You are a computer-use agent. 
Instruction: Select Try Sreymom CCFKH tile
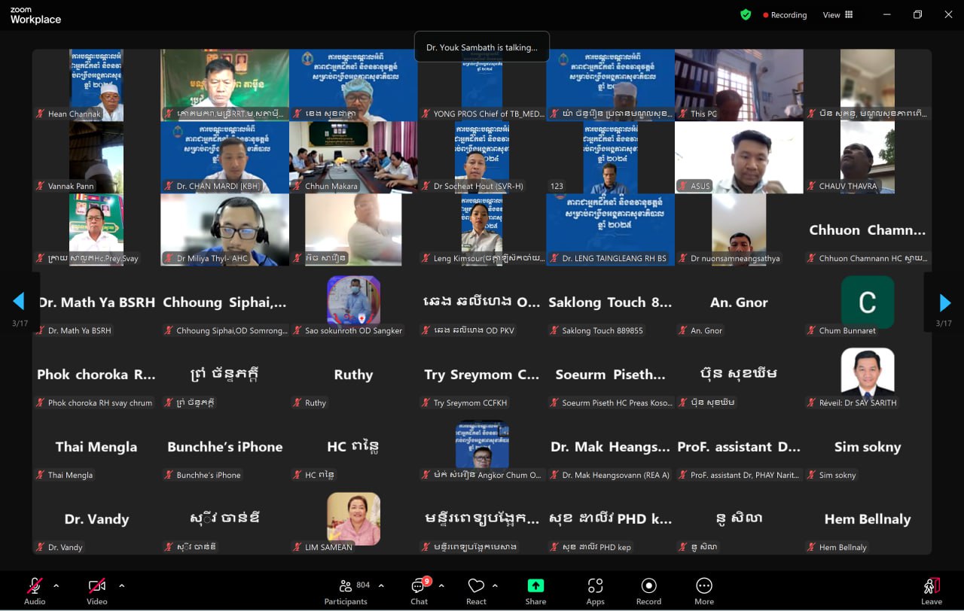point(482,374)
